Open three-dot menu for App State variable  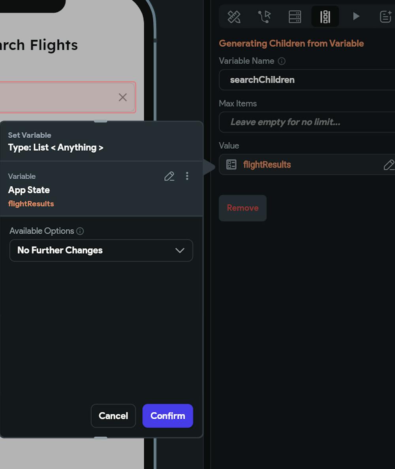(x=187, y=176)
